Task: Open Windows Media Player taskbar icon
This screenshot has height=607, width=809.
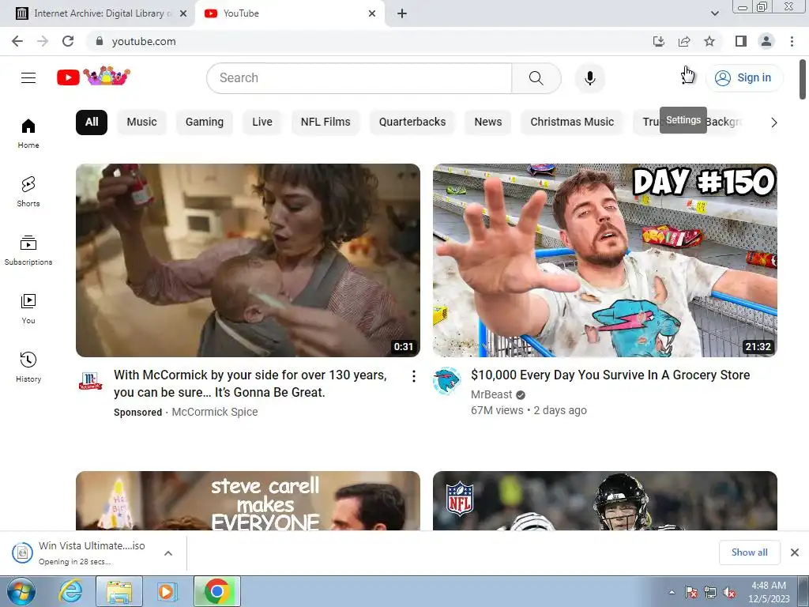Action: (x=167, y=591)
